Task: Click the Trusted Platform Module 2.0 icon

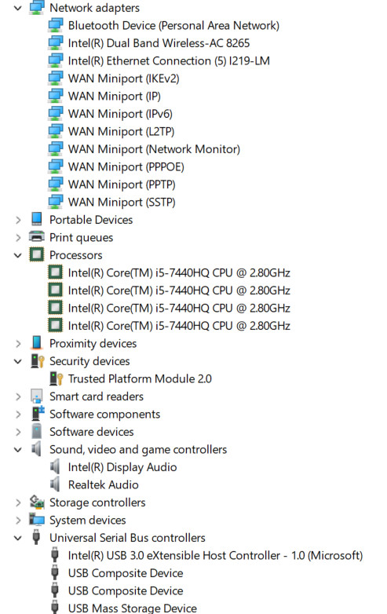Action: click(x=56, y=378)
